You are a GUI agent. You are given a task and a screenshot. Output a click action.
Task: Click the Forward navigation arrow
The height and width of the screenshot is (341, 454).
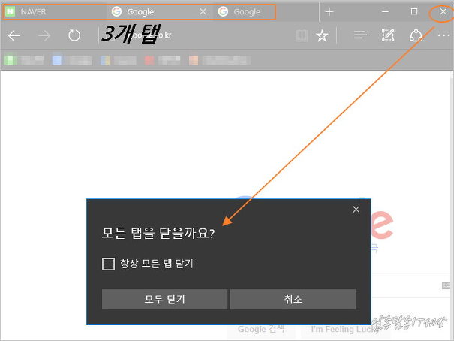click(x=44, y=35)
